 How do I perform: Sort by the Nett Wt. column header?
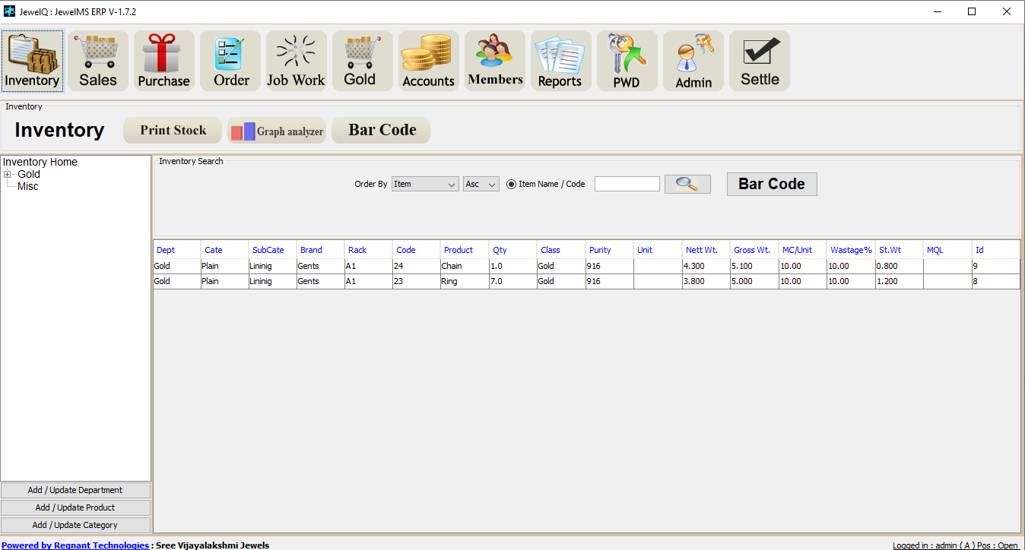tap(701, 250)
